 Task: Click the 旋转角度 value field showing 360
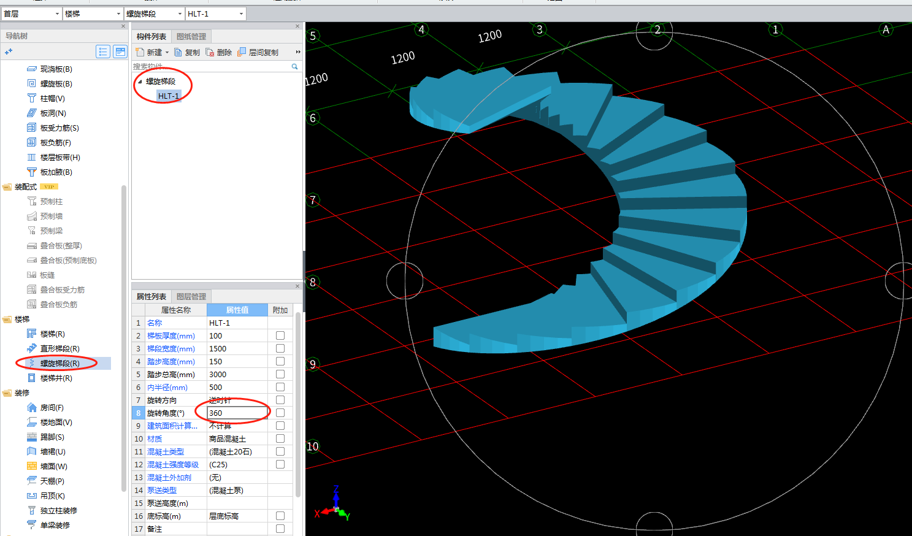pos(237,413)
